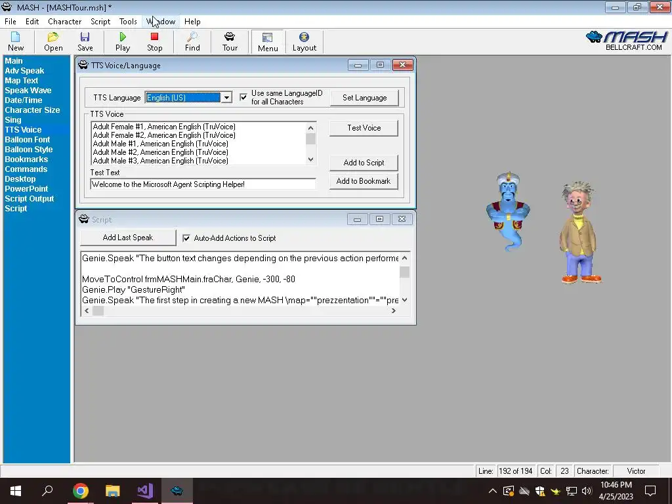This screenshot has height=504, width=672.
Task: Toggle Use same LanguageID for all Characters
Action: [x=243, y=97]
